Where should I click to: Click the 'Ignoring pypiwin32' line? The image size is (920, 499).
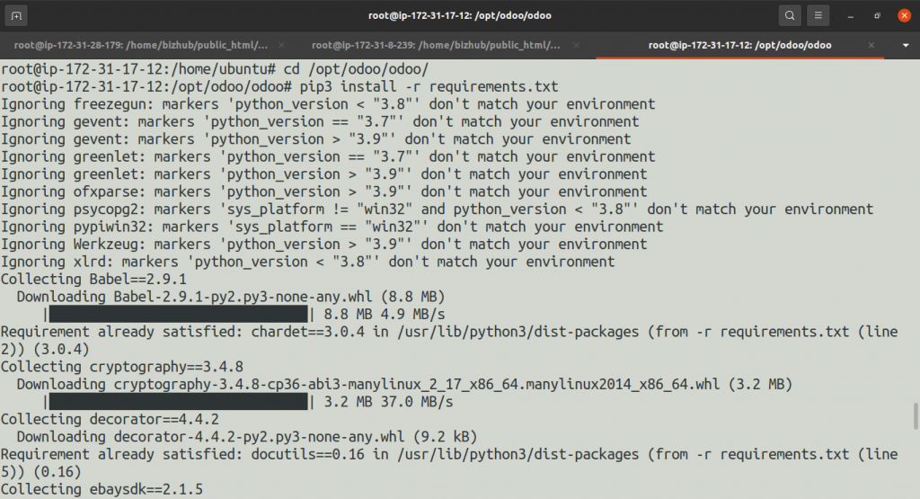[332, 227]
